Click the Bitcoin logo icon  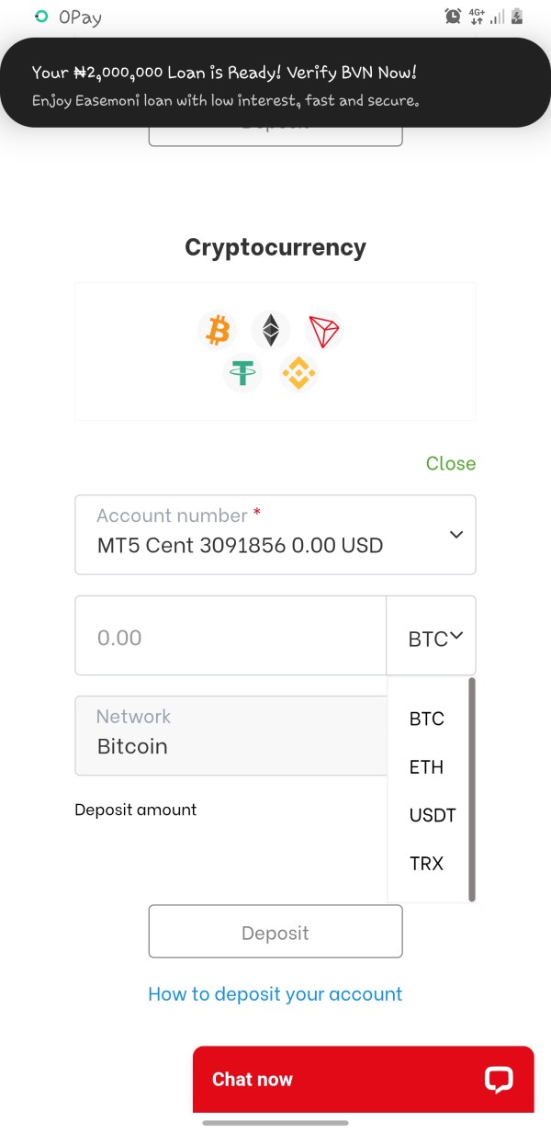click(x=217, y=330)
